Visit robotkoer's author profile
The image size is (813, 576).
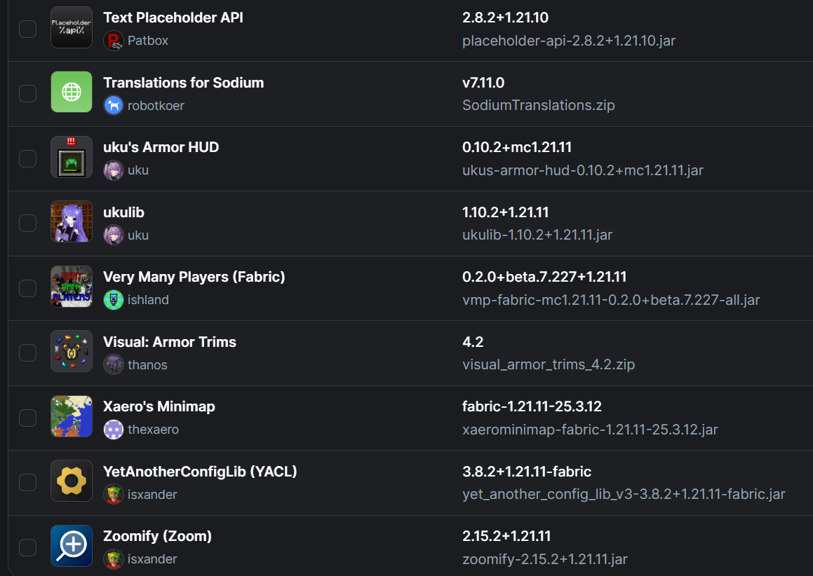coord(156,106)
